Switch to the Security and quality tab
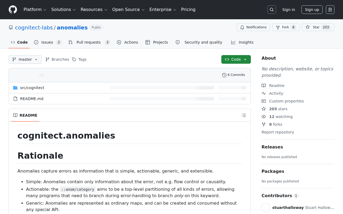Image resolution: width=343 pixels, height=214 pixels. point(199,42)
